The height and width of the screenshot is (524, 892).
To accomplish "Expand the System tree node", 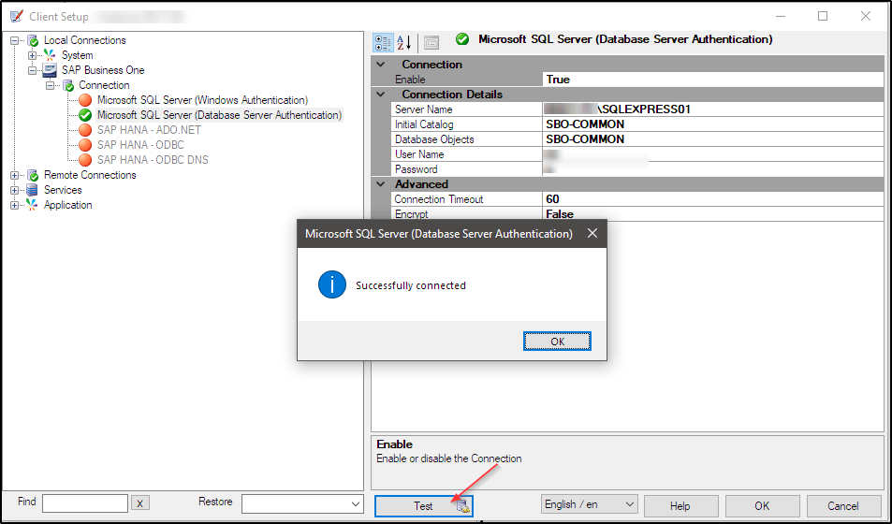I will point(33,55).
